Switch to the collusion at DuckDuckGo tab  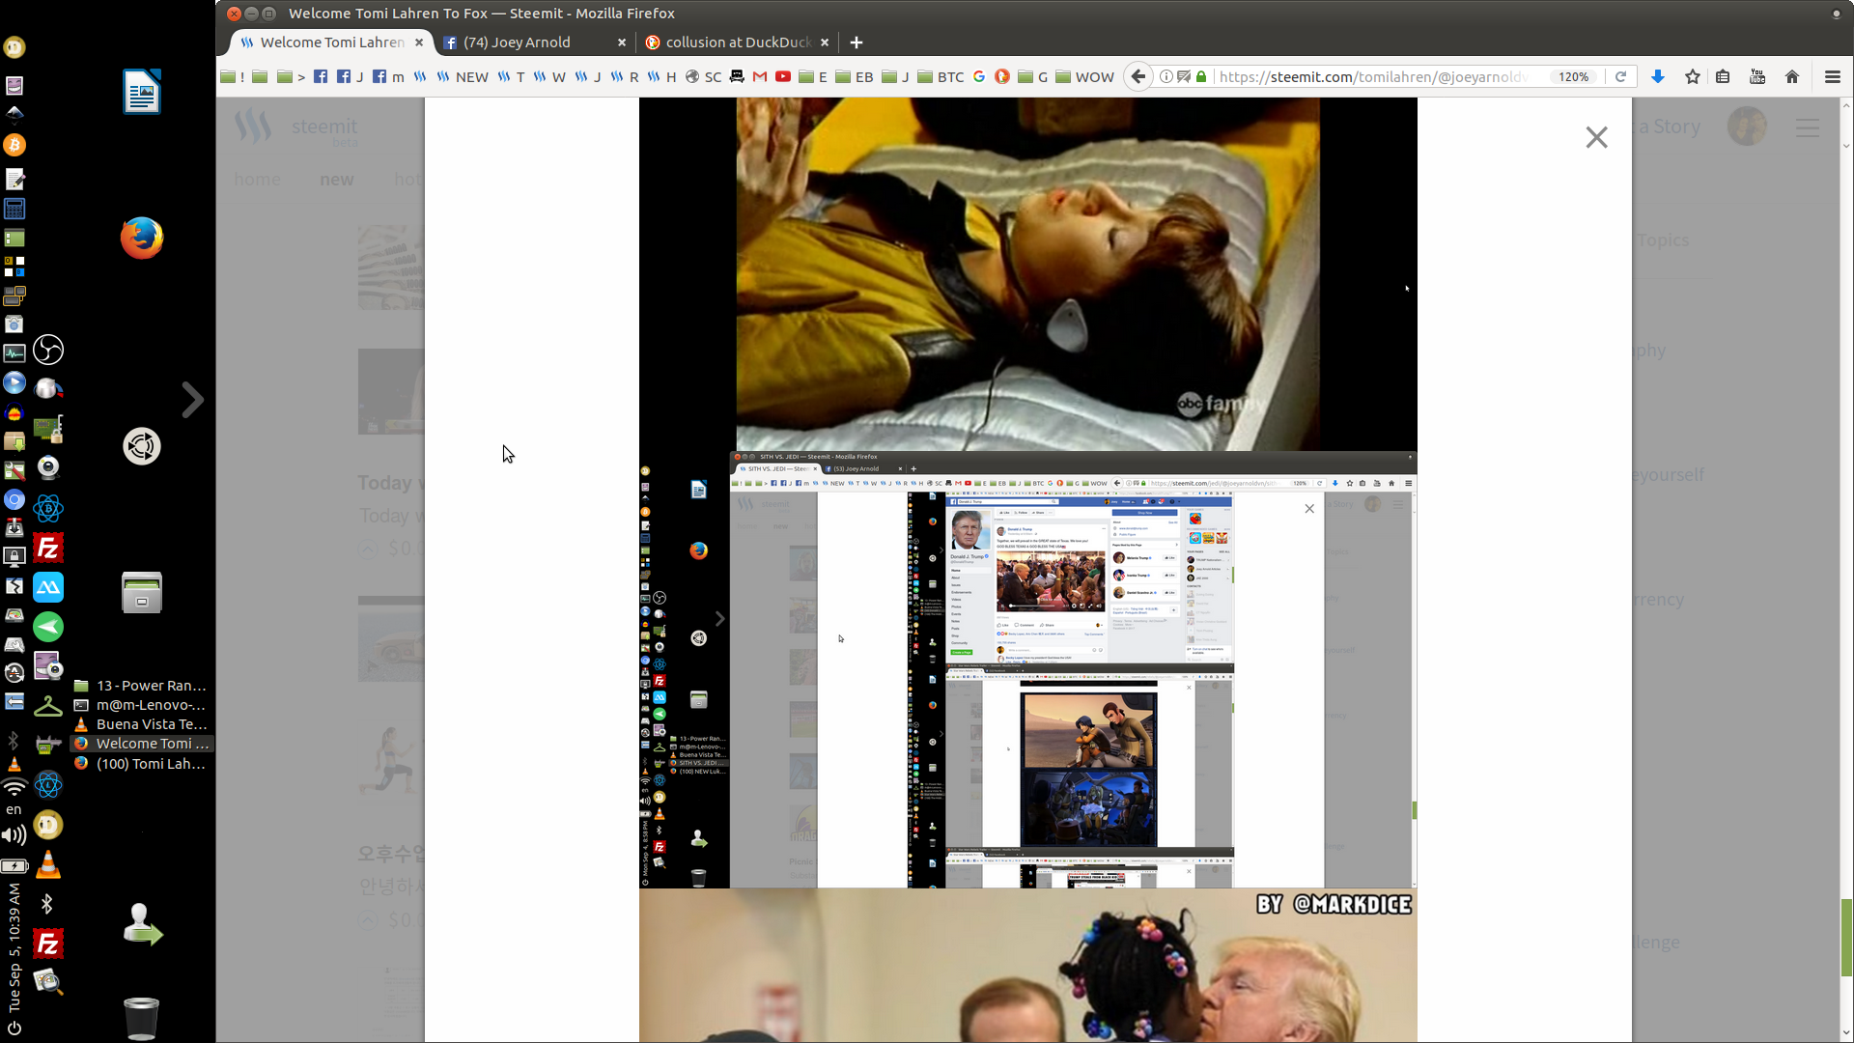click(737, 42)
